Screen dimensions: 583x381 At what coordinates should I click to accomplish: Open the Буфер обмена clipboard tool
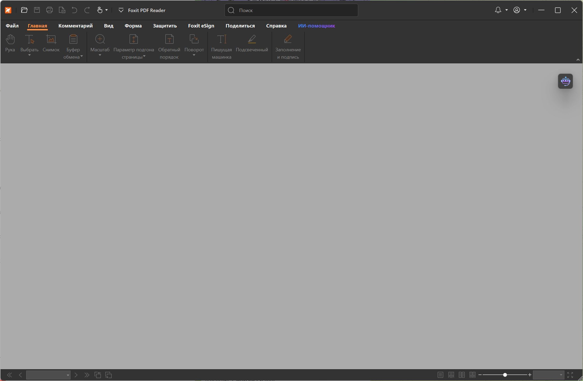coord(73,47)
